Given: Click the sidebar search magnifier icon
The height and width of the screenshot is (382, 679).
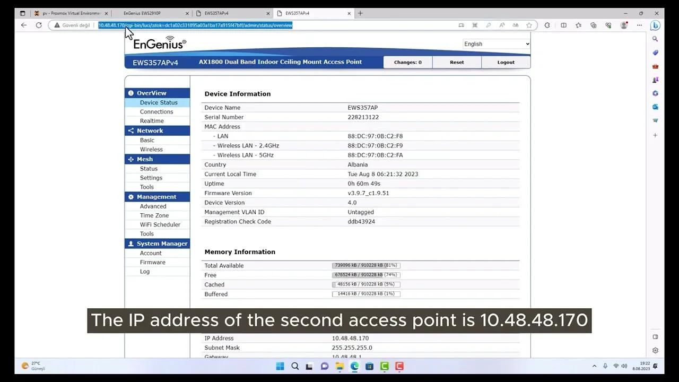Looking at the screenshot, I should tap(655, 39).
